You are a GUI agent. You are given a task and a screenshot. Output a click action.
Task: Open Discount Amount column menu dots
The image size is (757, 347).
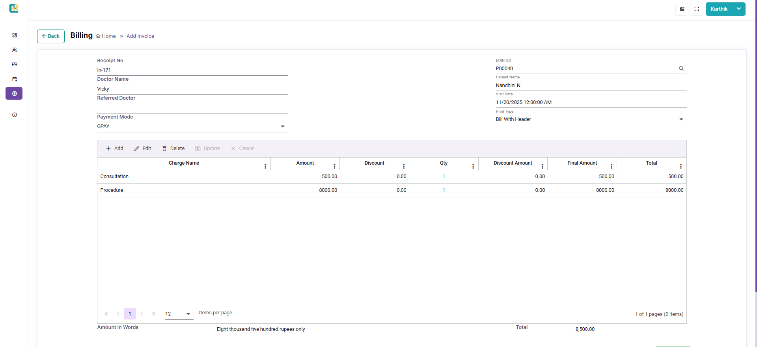[542, 166]
